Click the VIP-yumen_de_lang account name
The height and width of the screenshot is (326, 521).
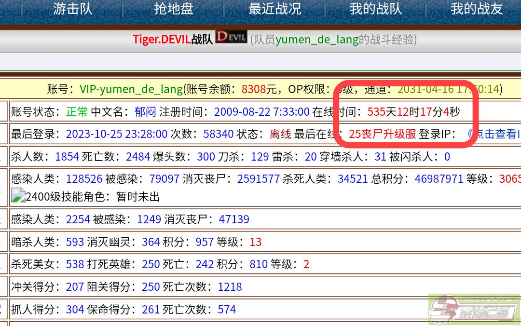point(131,89)
